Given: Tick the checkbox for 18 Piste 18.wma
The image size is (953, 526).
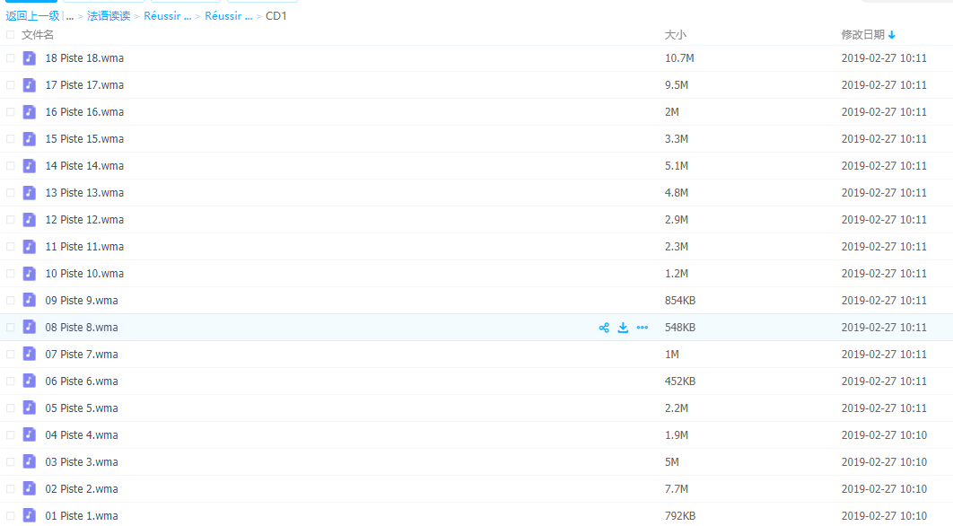Looking at the screenshot, I should click(11, 58).
